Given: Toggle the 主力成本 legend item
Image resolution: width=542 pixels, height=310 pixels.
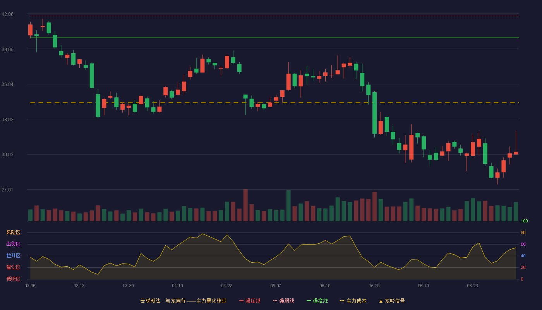Looking at the screenshot, I should pyautogui.click(x=353, y=301).
